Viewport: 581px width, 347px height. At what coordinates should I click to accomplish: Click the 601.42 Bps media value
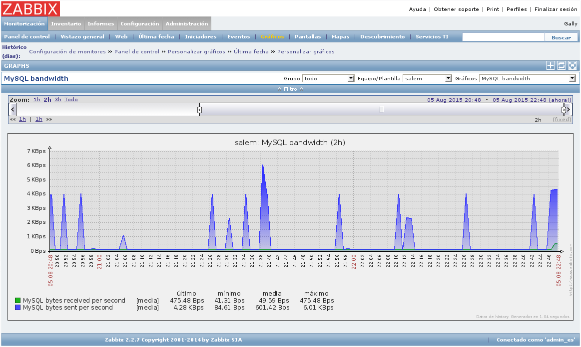click(x=272, y=308)
